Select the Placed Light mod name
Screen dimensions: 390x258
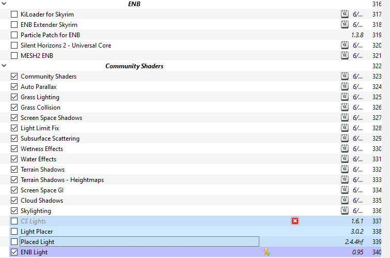tap(37, 242)
